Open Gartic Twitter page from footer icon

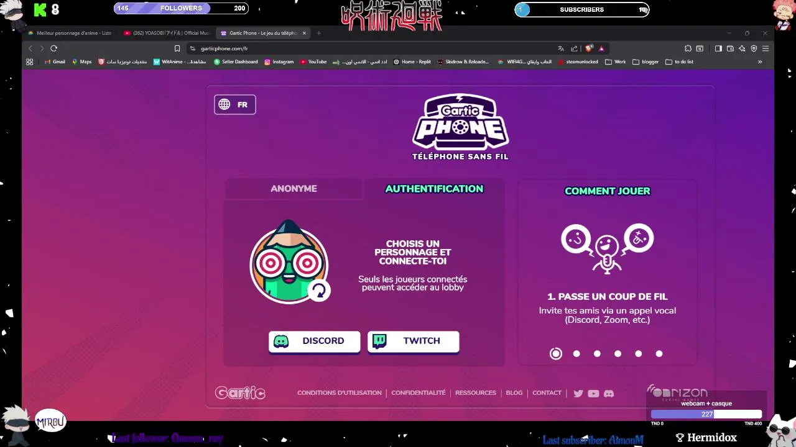tap(578, 393)
